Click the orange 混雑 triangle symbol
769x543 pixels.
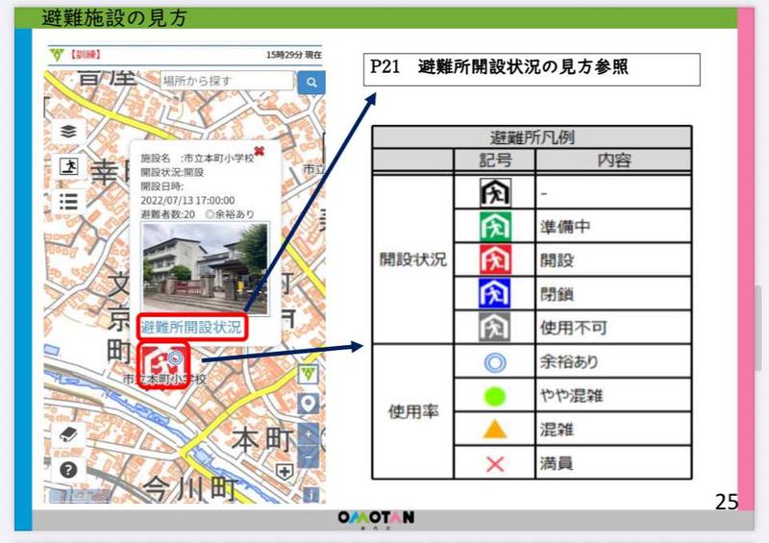tap(495, 428)
